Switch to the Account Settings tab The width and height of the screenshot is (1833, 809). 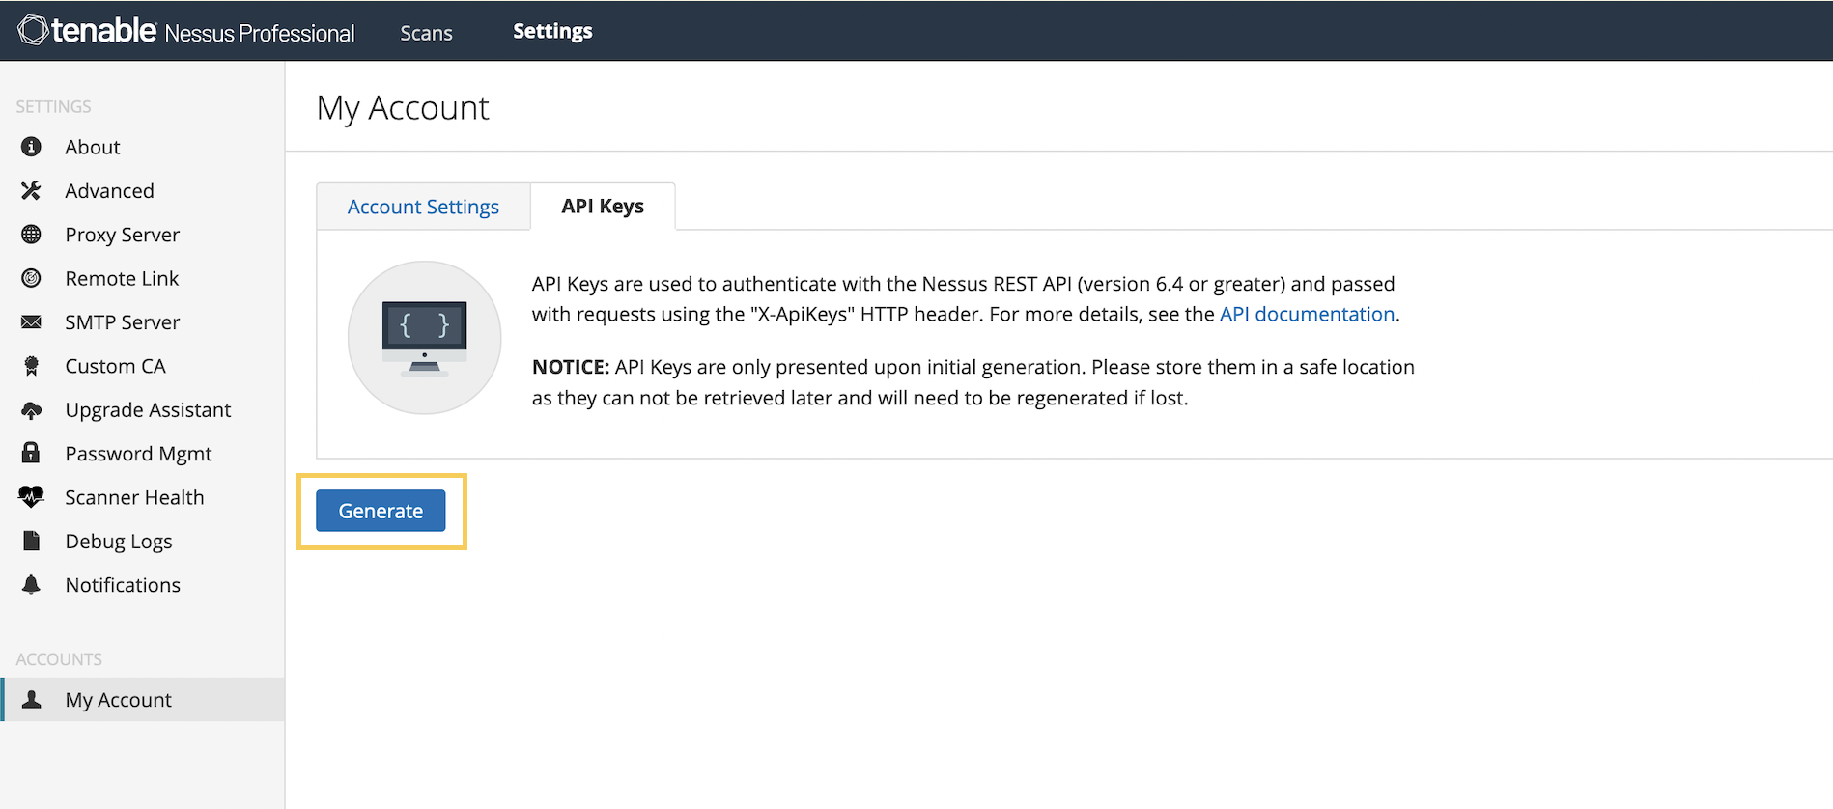point(423,207)
